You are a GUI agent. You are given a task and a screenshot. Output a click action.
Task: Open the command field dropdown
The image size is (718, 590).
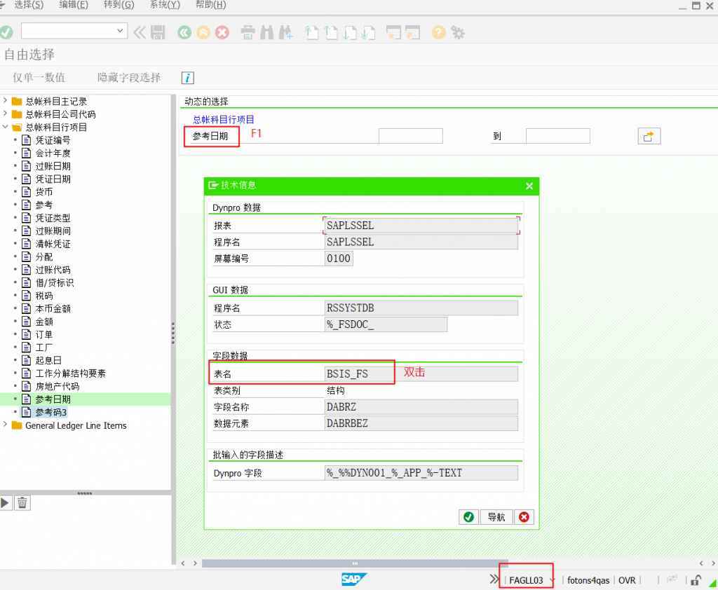(119, 31)
